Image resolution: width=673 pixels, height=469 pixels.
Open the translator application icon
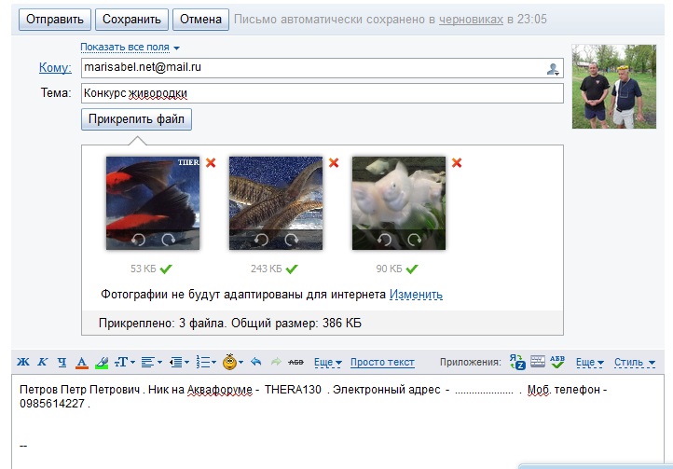click(x=517, y=362)
